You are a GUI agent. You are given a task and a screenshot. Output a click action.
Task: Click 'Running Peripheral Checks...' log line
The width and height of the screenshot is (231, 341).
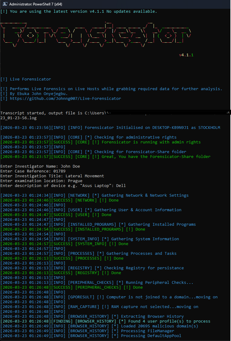pyautogui.click(x=97, y=283)
